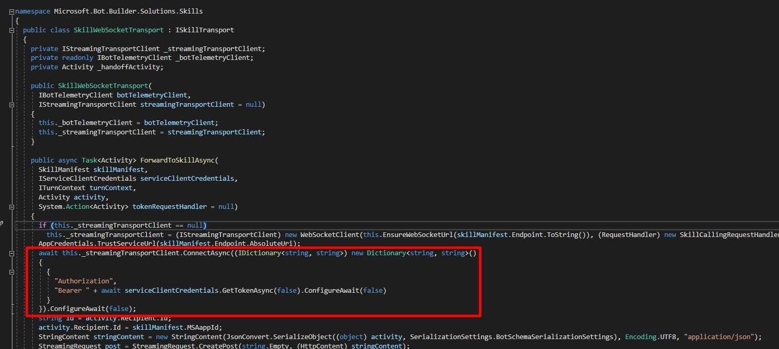Click this._streamingTransportClient = streamingTransportClient assignment
Image resolution: width=779 pixels, height=349 pixels.
(152, 132)
